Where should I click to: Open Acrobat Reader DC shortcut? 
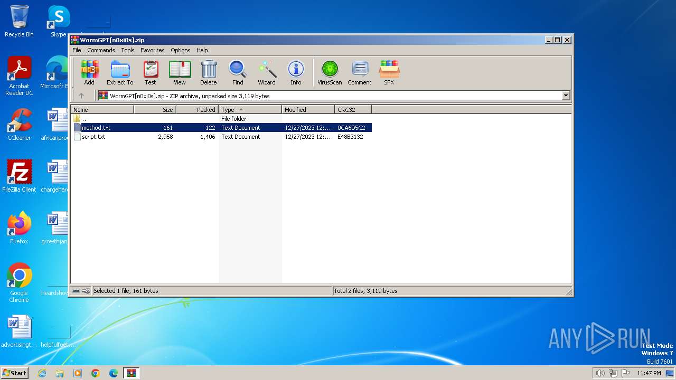[19, 76]
